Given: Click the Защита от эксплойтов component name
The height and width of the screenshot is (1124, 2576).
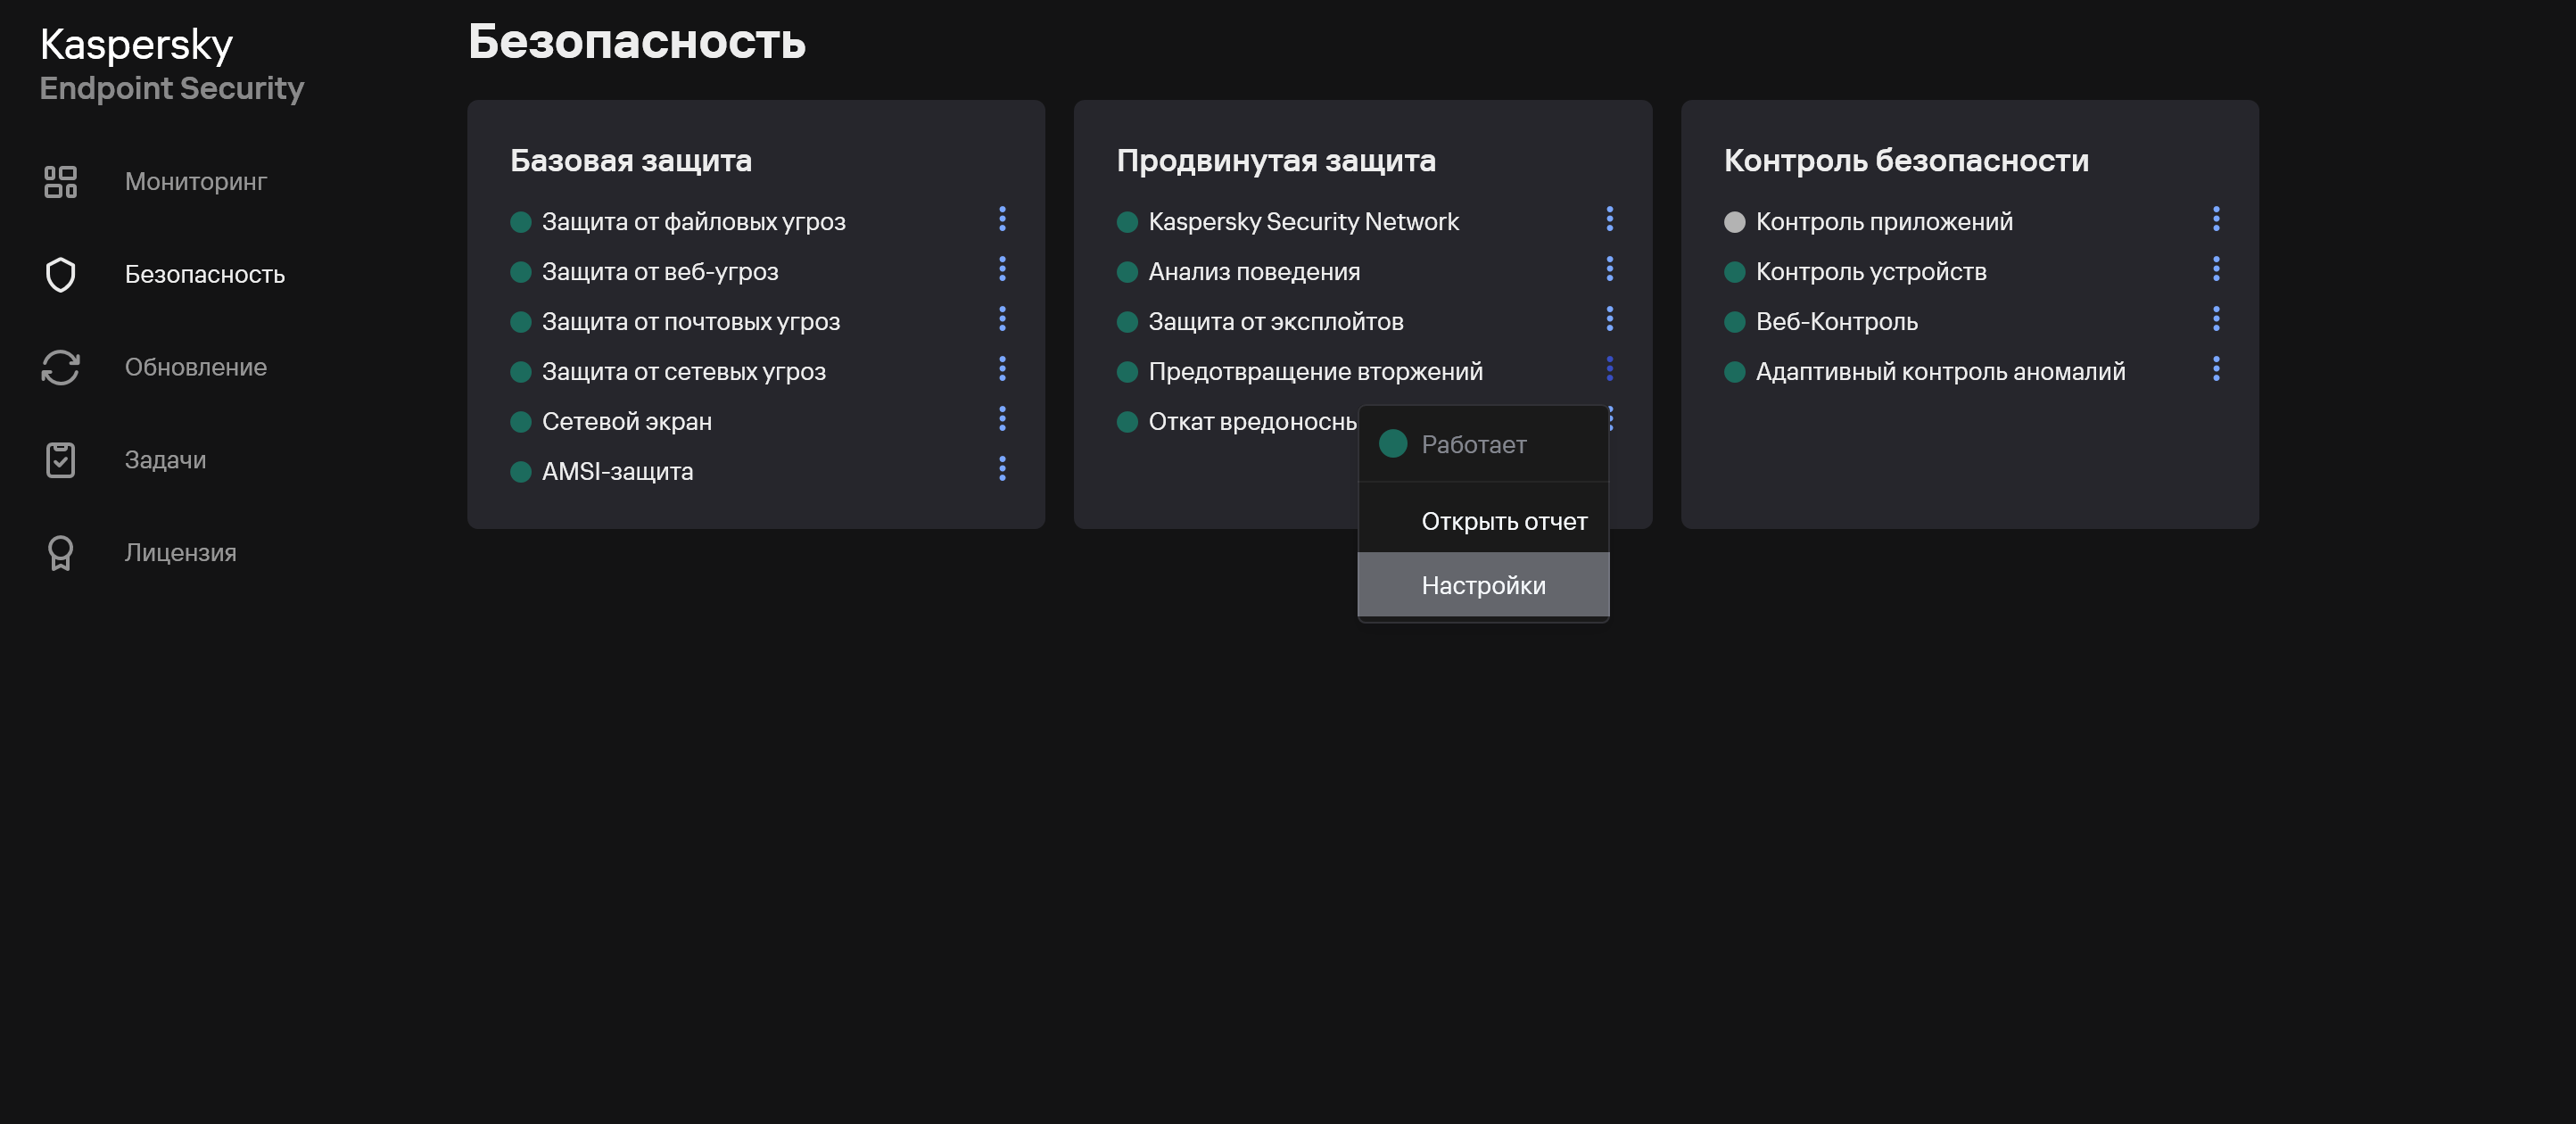Looking at the screenshot, I should 1275,322.
